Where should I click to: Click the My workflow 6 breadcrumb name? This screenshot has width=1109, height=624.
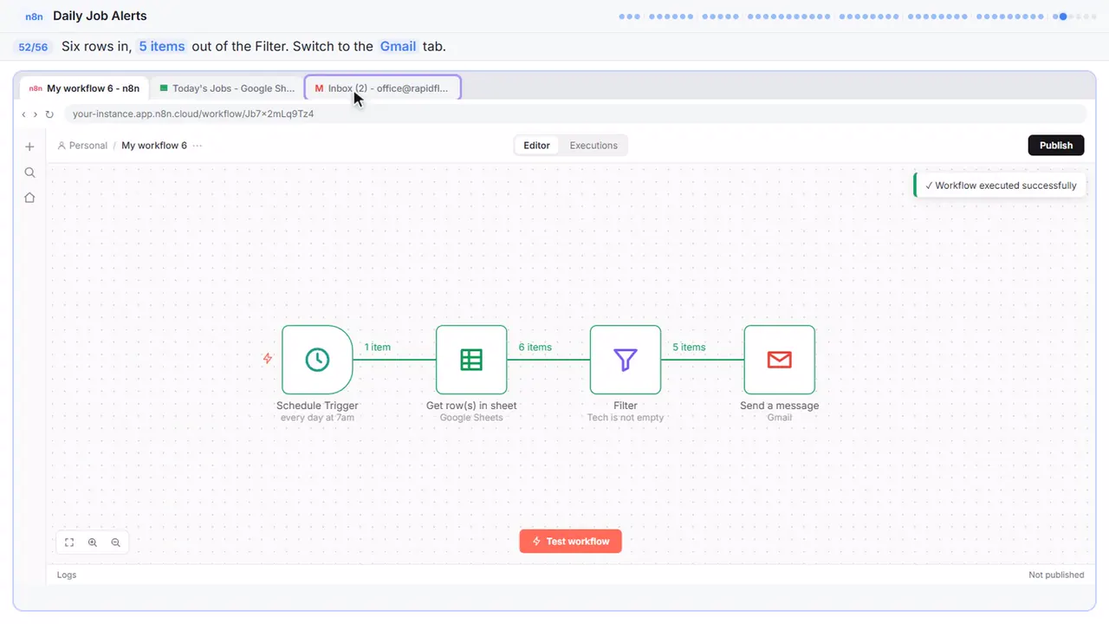(x=154, y=146)
